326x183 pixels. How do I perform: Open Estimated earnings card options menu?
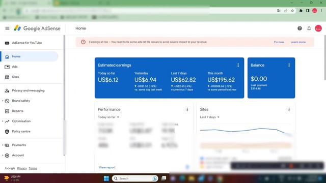point(238,65)
